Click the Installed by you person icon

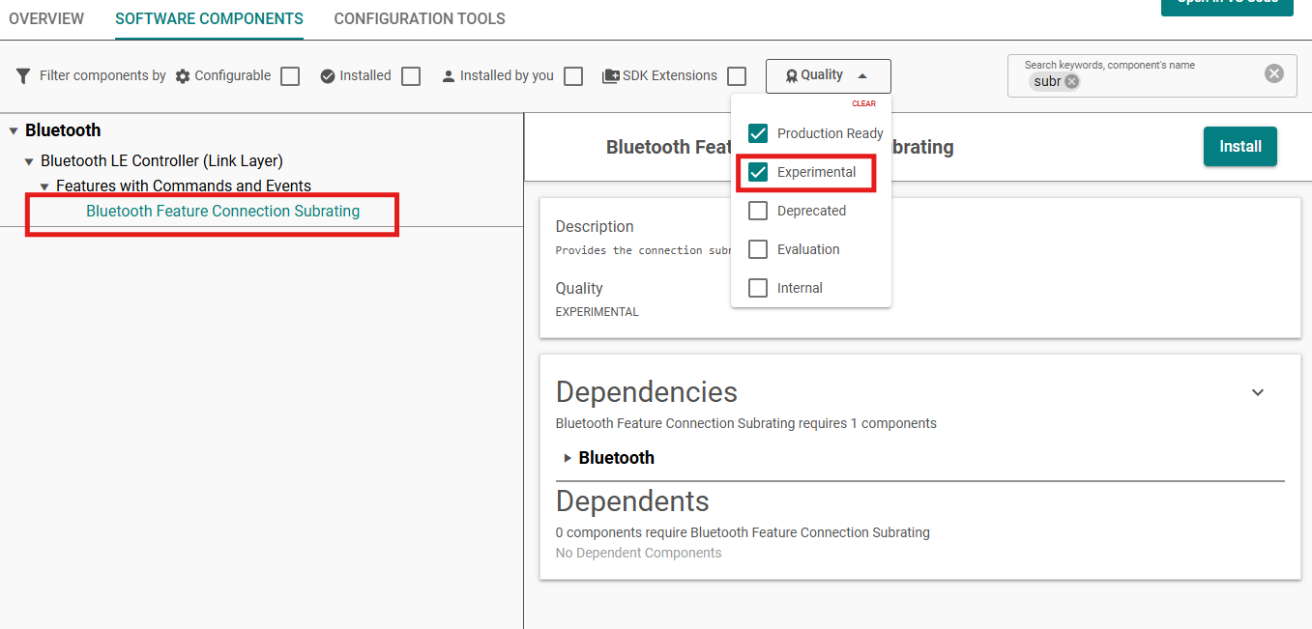coord(449,76)
